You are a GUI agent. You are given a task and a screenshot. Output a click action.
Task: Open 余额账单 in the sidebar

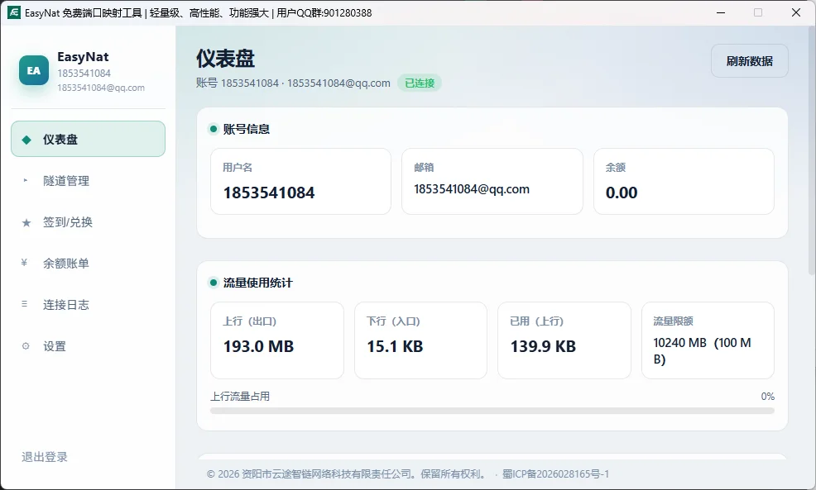pos(88,263)
